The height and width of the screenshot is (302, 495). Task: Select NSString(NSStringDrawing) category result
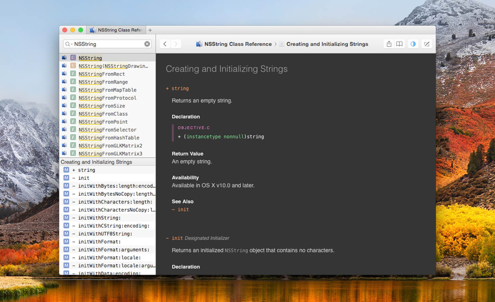[108, 66]
